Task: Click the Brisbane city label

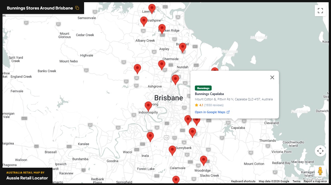Action: click(168, 98)
